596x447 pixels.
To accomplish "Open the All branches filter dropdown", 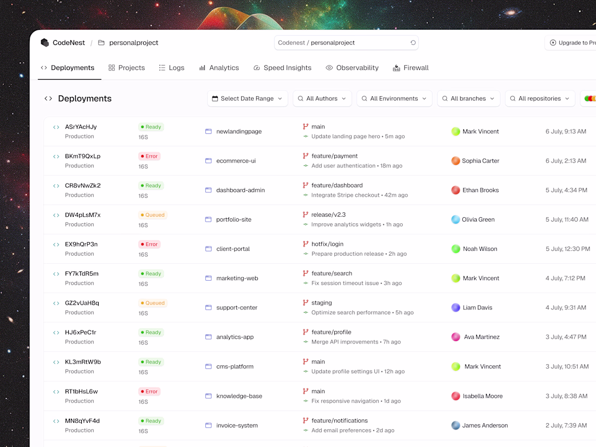I will pyautogui.click(x=469, y=99).
